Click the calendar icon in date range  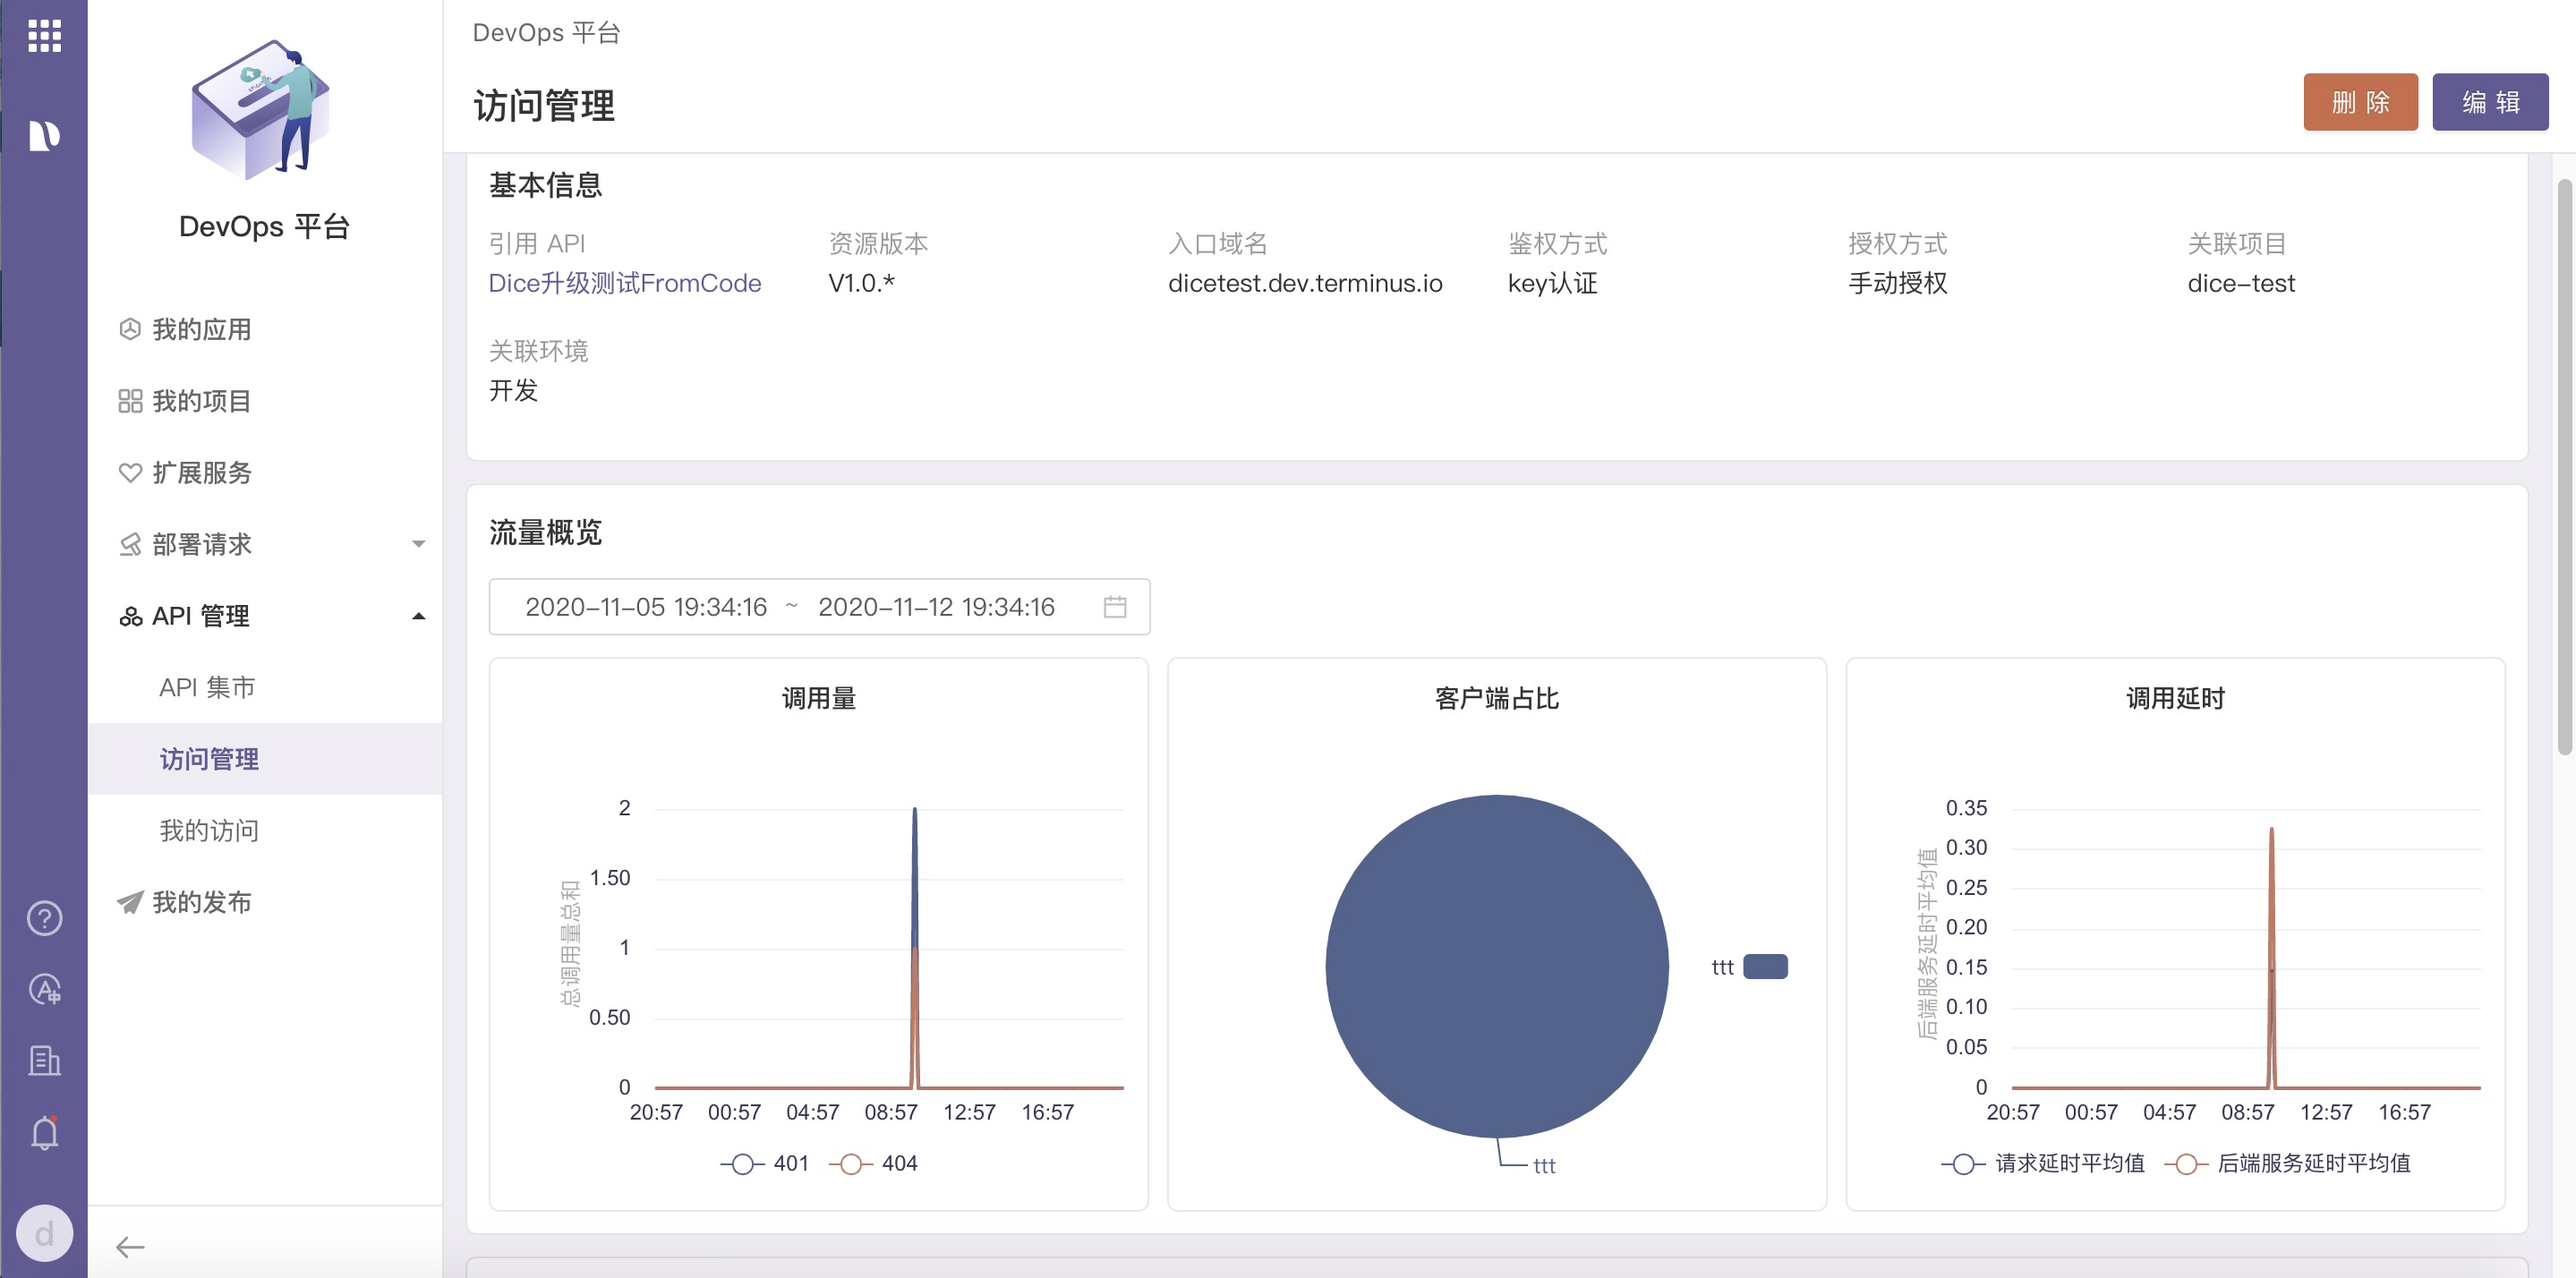click(1114, 607)
